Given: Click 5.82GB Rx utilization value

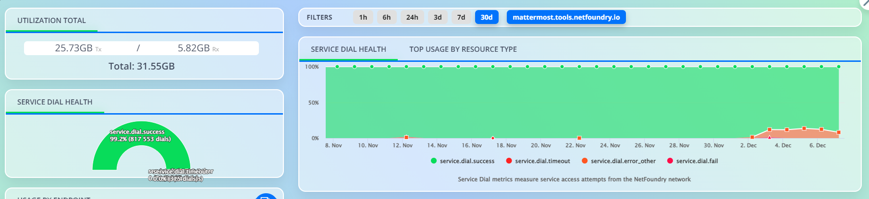Looking at the screenshot, I should (x=198, y=48).
